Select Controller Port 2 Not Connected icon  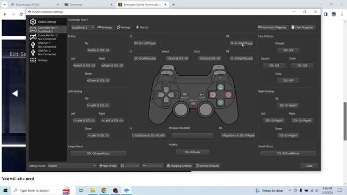pyautogui.click(x=33, y=37)
